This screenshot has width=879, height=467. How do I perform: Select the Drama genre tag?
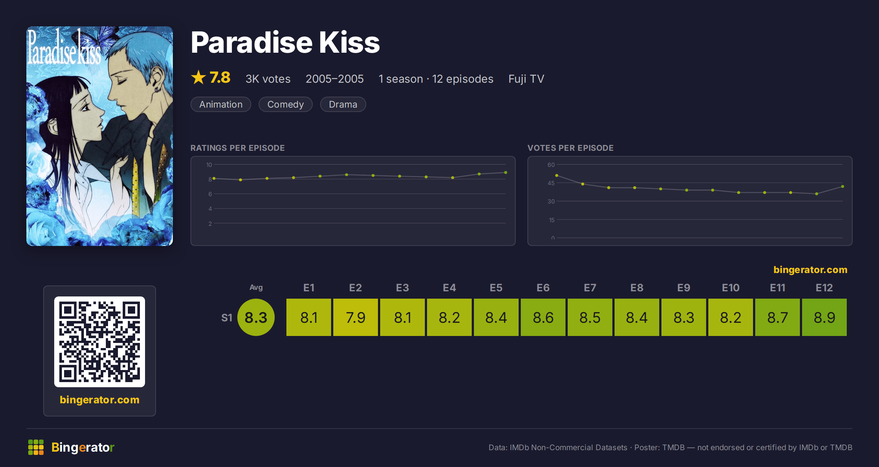(x=343, y=104)
